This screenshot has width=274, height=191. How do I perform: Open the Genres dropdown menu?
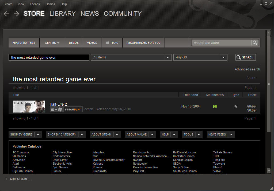click(x=52, y=43)
